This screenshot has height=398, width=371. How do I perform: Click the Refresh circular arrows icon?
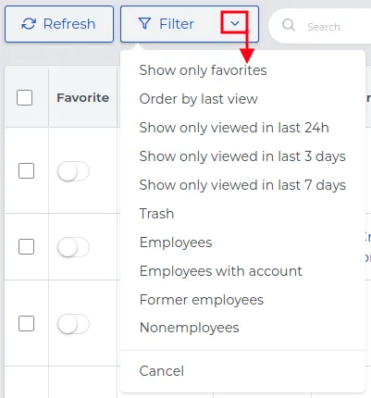29,24
